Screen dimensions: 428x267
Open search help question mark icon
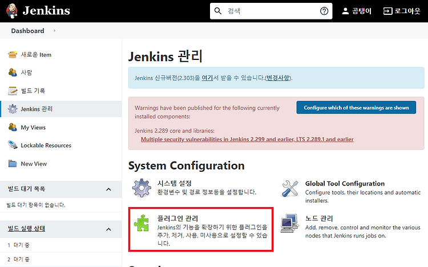click(x=324, y=11)
